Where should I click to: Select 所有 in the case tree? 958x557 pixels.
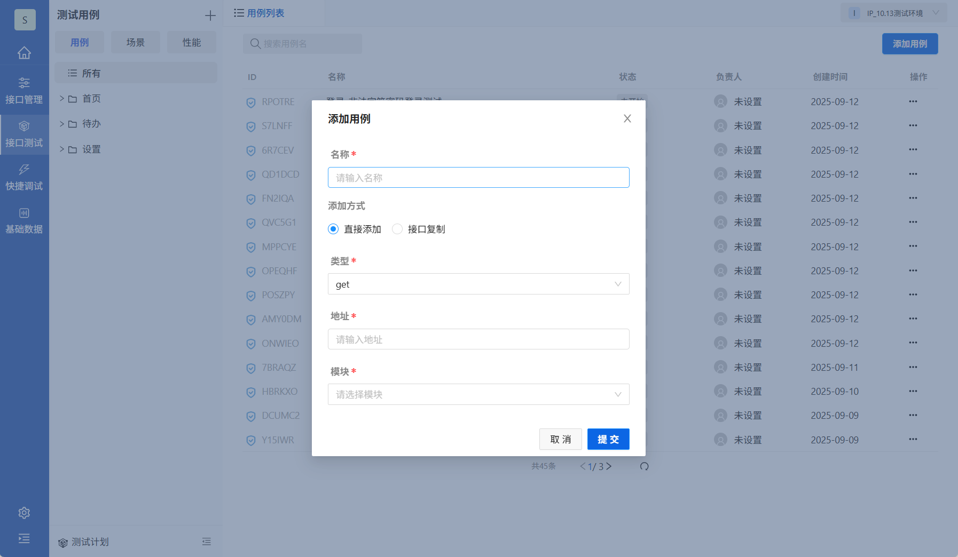coord(136,73)
